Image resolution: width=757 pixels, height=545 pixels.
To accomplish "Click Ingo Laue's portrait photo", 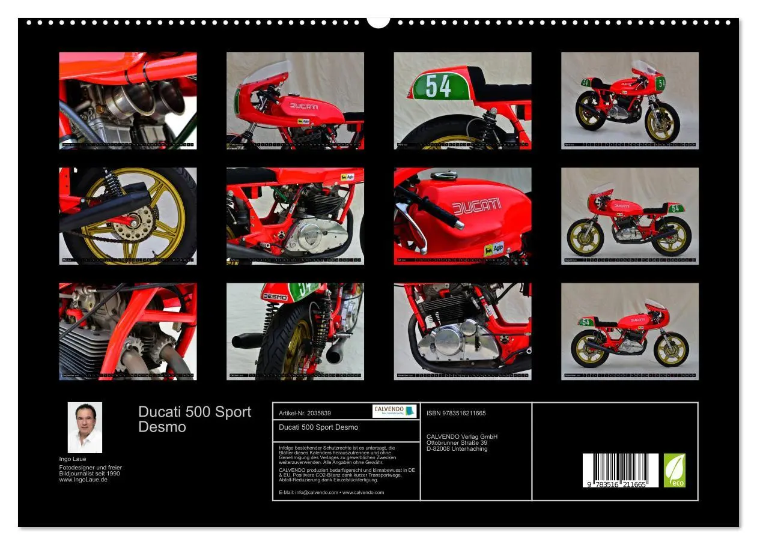I will click(x=85, y=427).
